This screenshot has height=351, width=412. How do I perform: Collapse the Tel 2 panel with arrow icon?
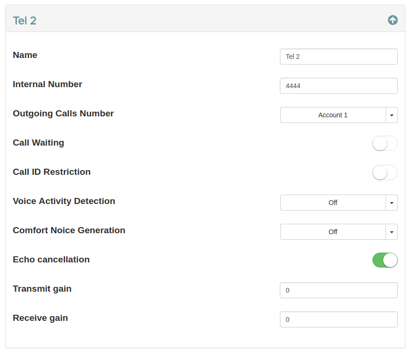393,20
